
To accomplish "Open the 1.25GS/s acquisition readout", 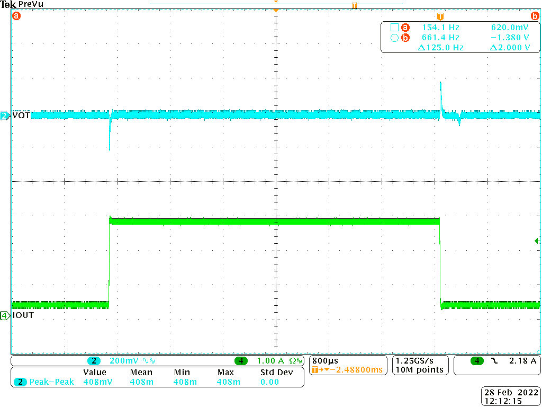I will (420, 360).
